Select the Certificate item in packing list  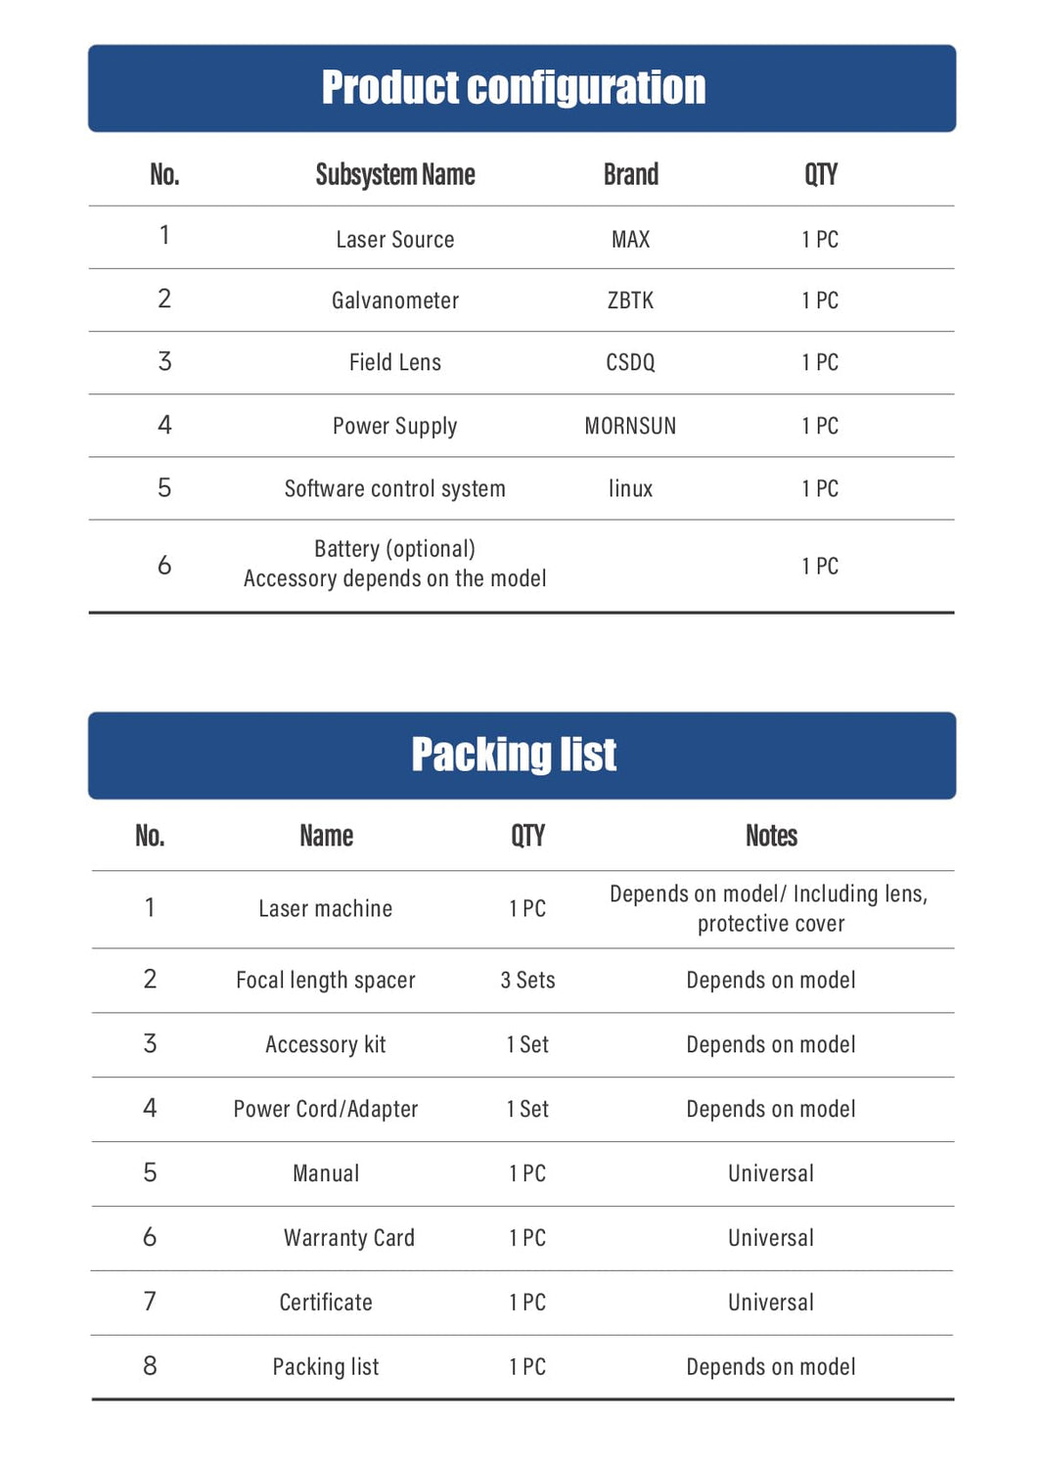[326, 1303]
